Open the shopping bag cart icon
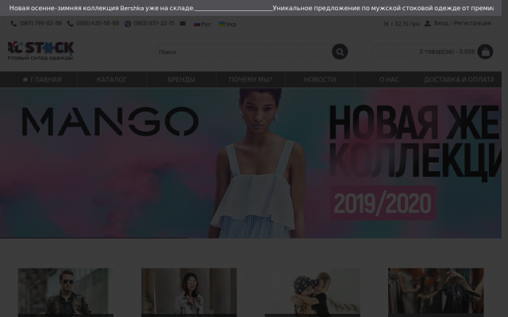 click(x=485, y=52)
